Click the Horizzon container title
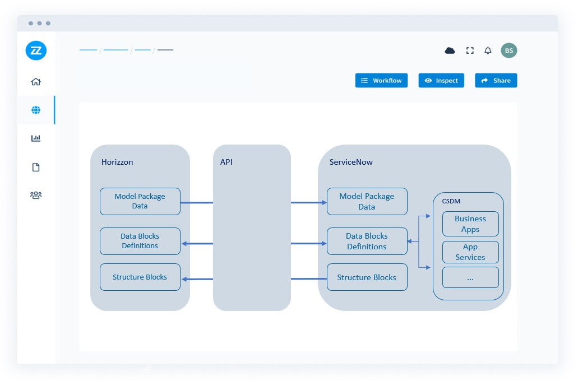Image resolution: width=578 pixels, height=381 pixels. click(117, 162)
